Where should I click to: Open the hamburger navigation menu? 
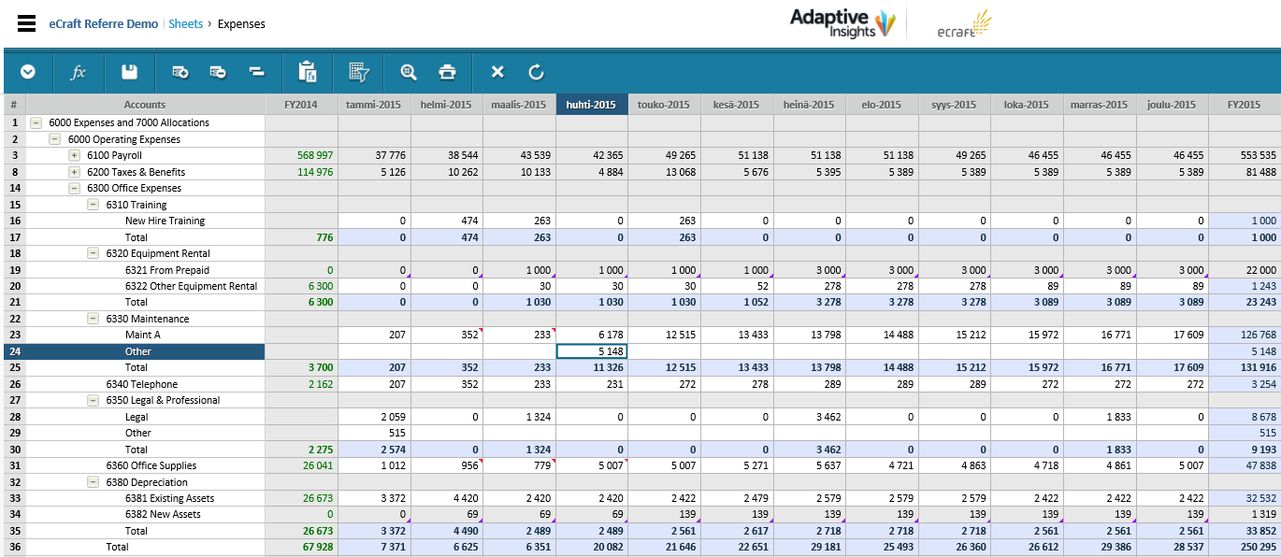tap(27, 23)
